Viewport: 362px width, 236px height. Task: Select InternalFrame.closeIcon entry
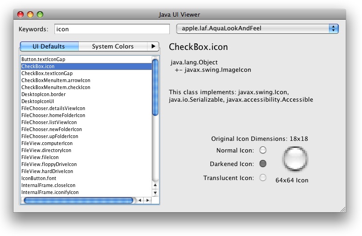[86, 185]
